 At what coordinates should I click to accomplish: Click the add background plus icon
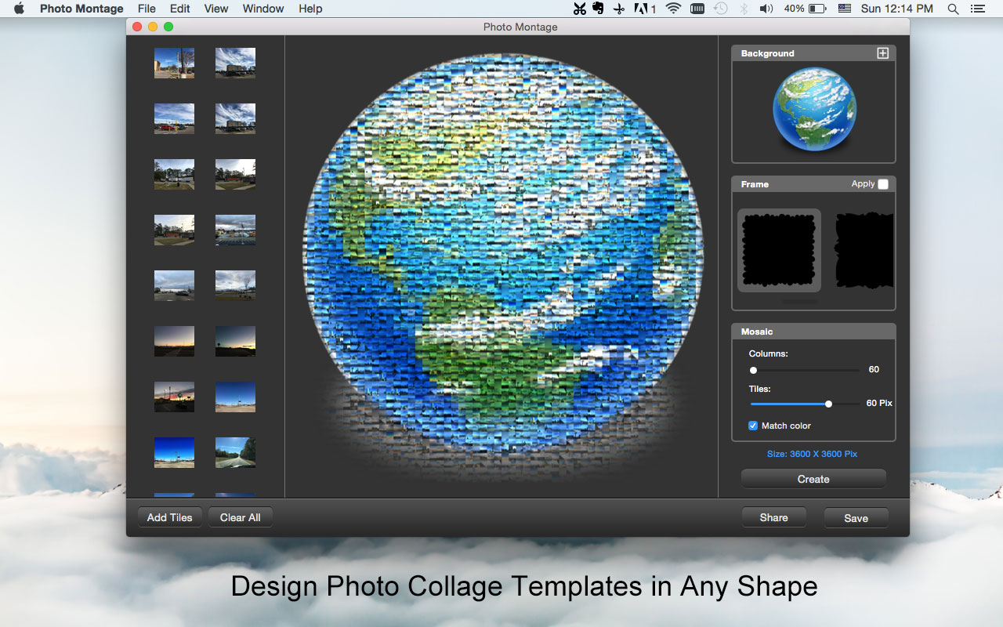click(x=882, y=53)
